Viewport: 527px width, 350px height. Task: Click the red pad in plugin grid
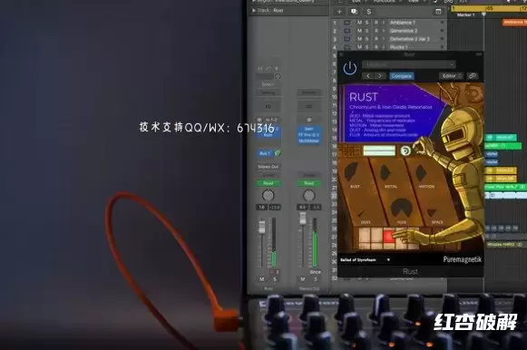(389, 236)
